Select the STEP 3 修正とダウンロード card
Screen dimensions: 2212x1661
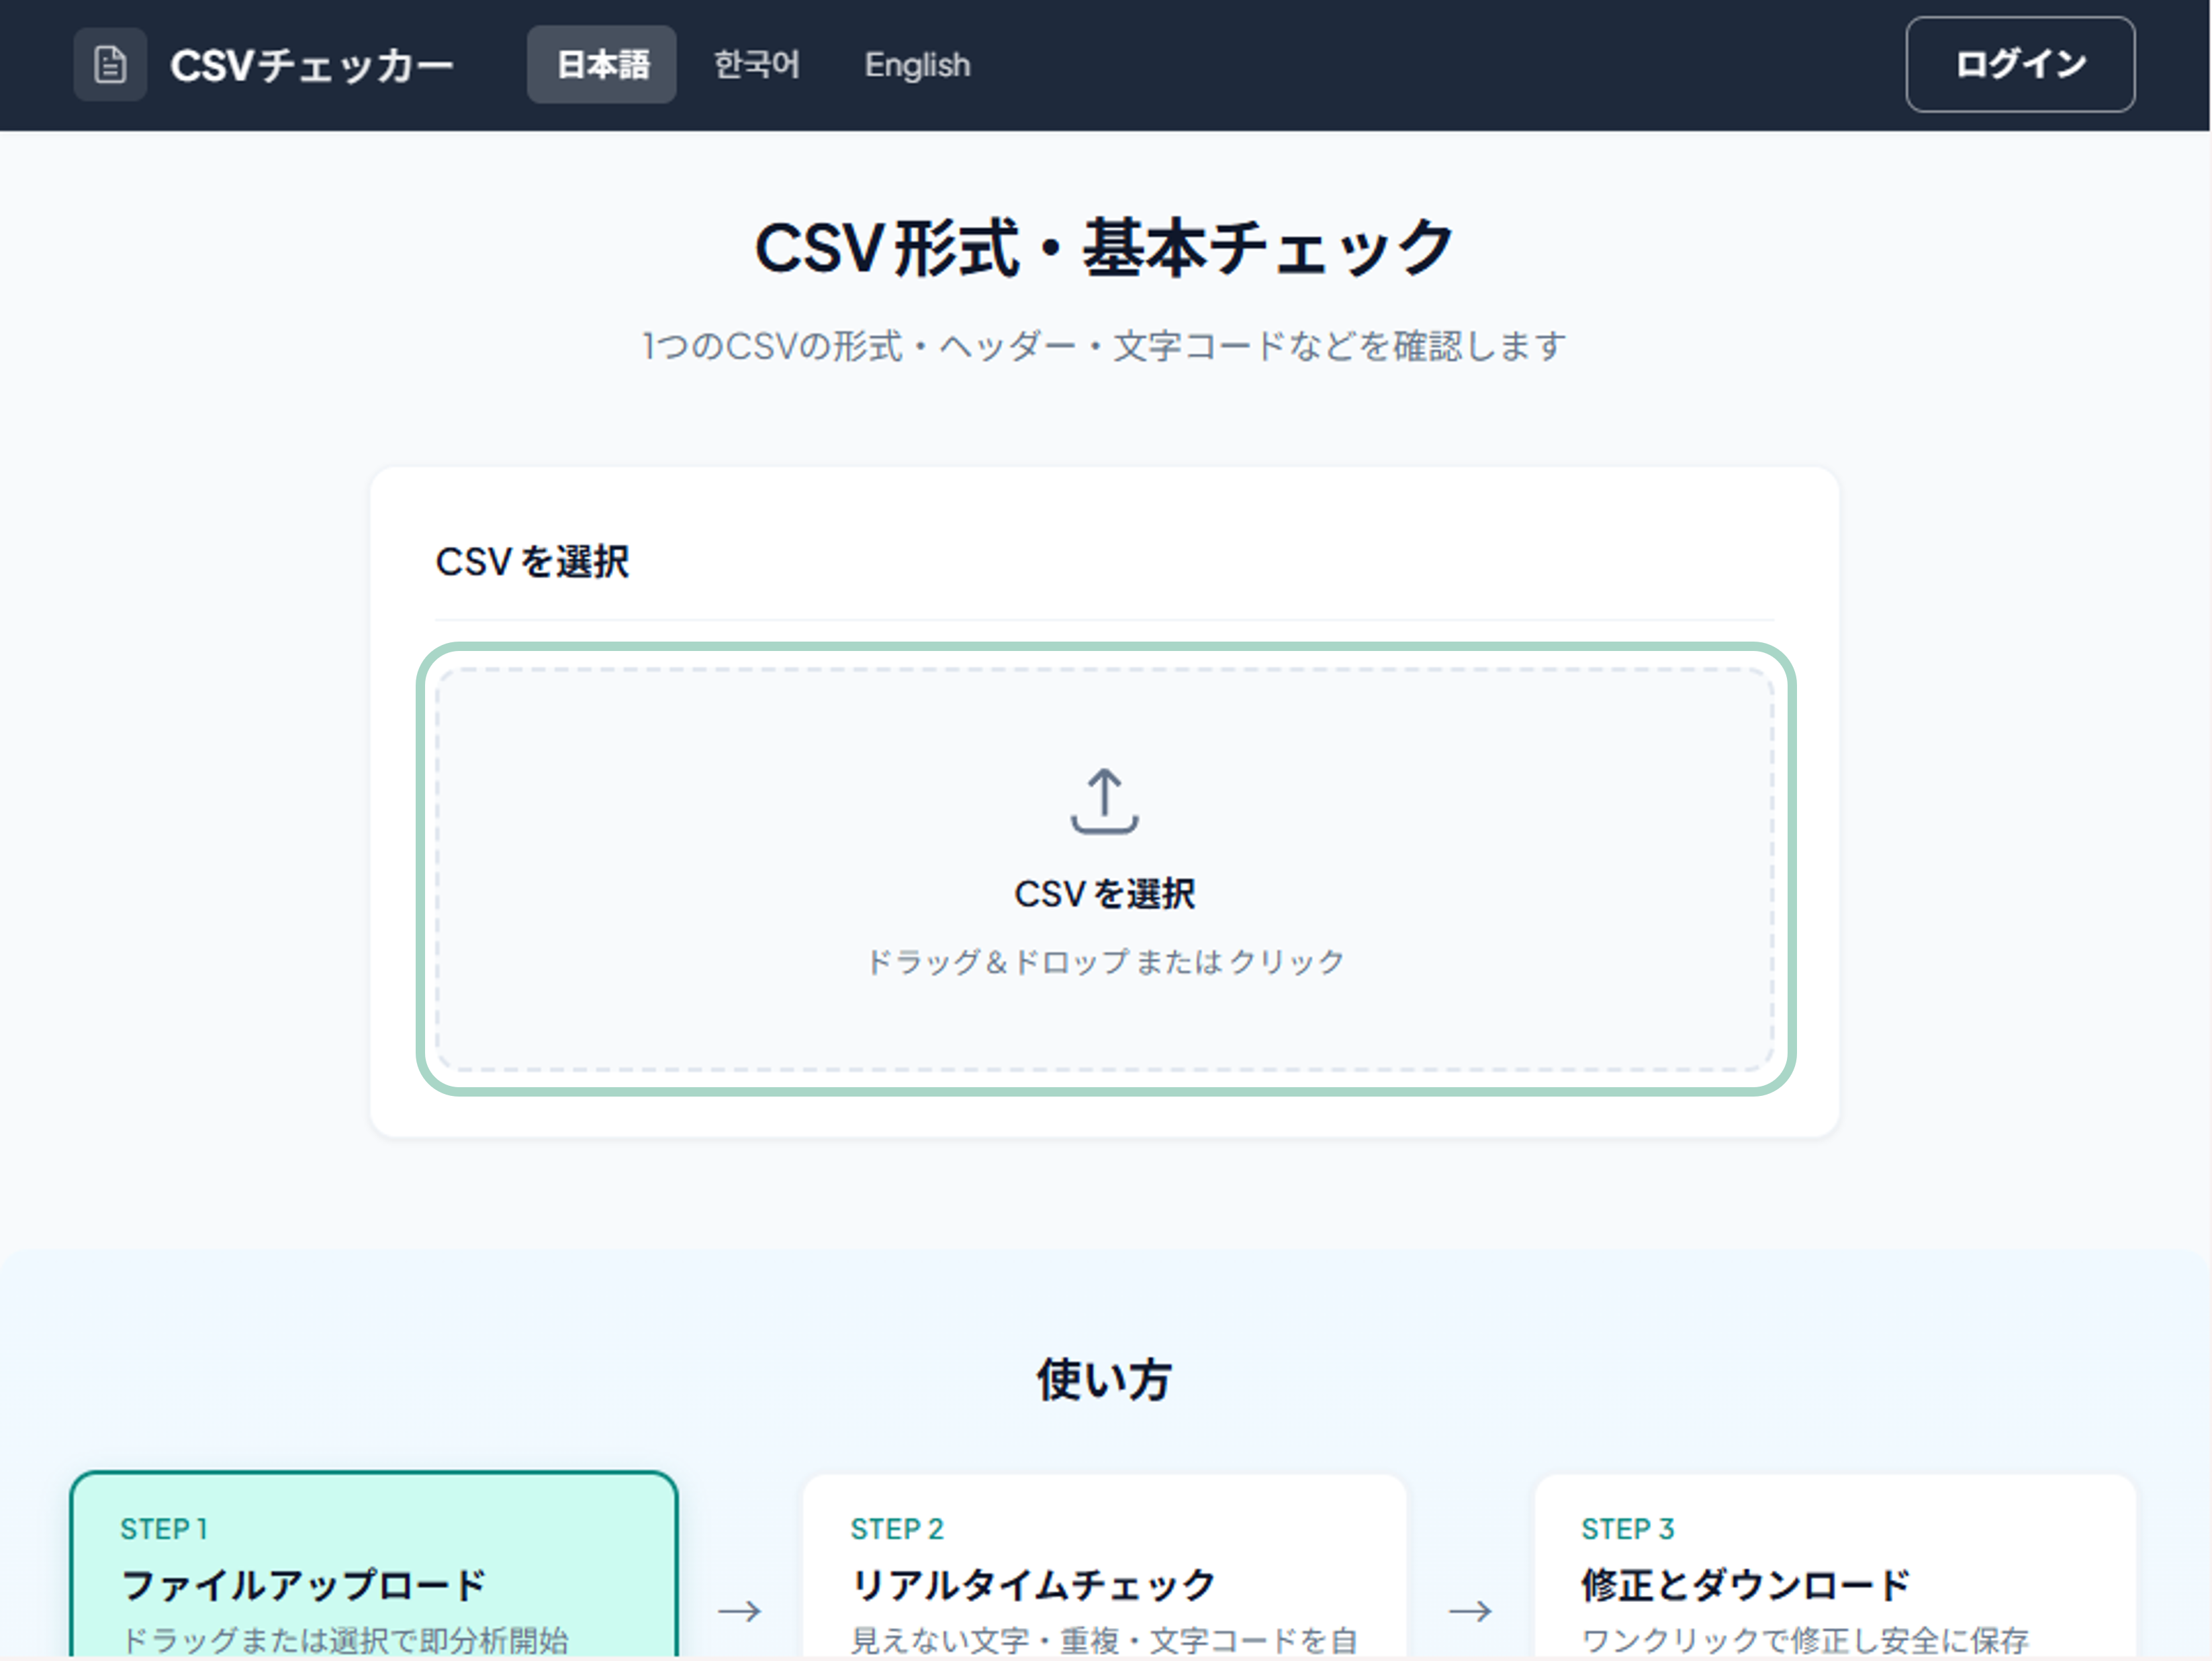[1835, 1569]
